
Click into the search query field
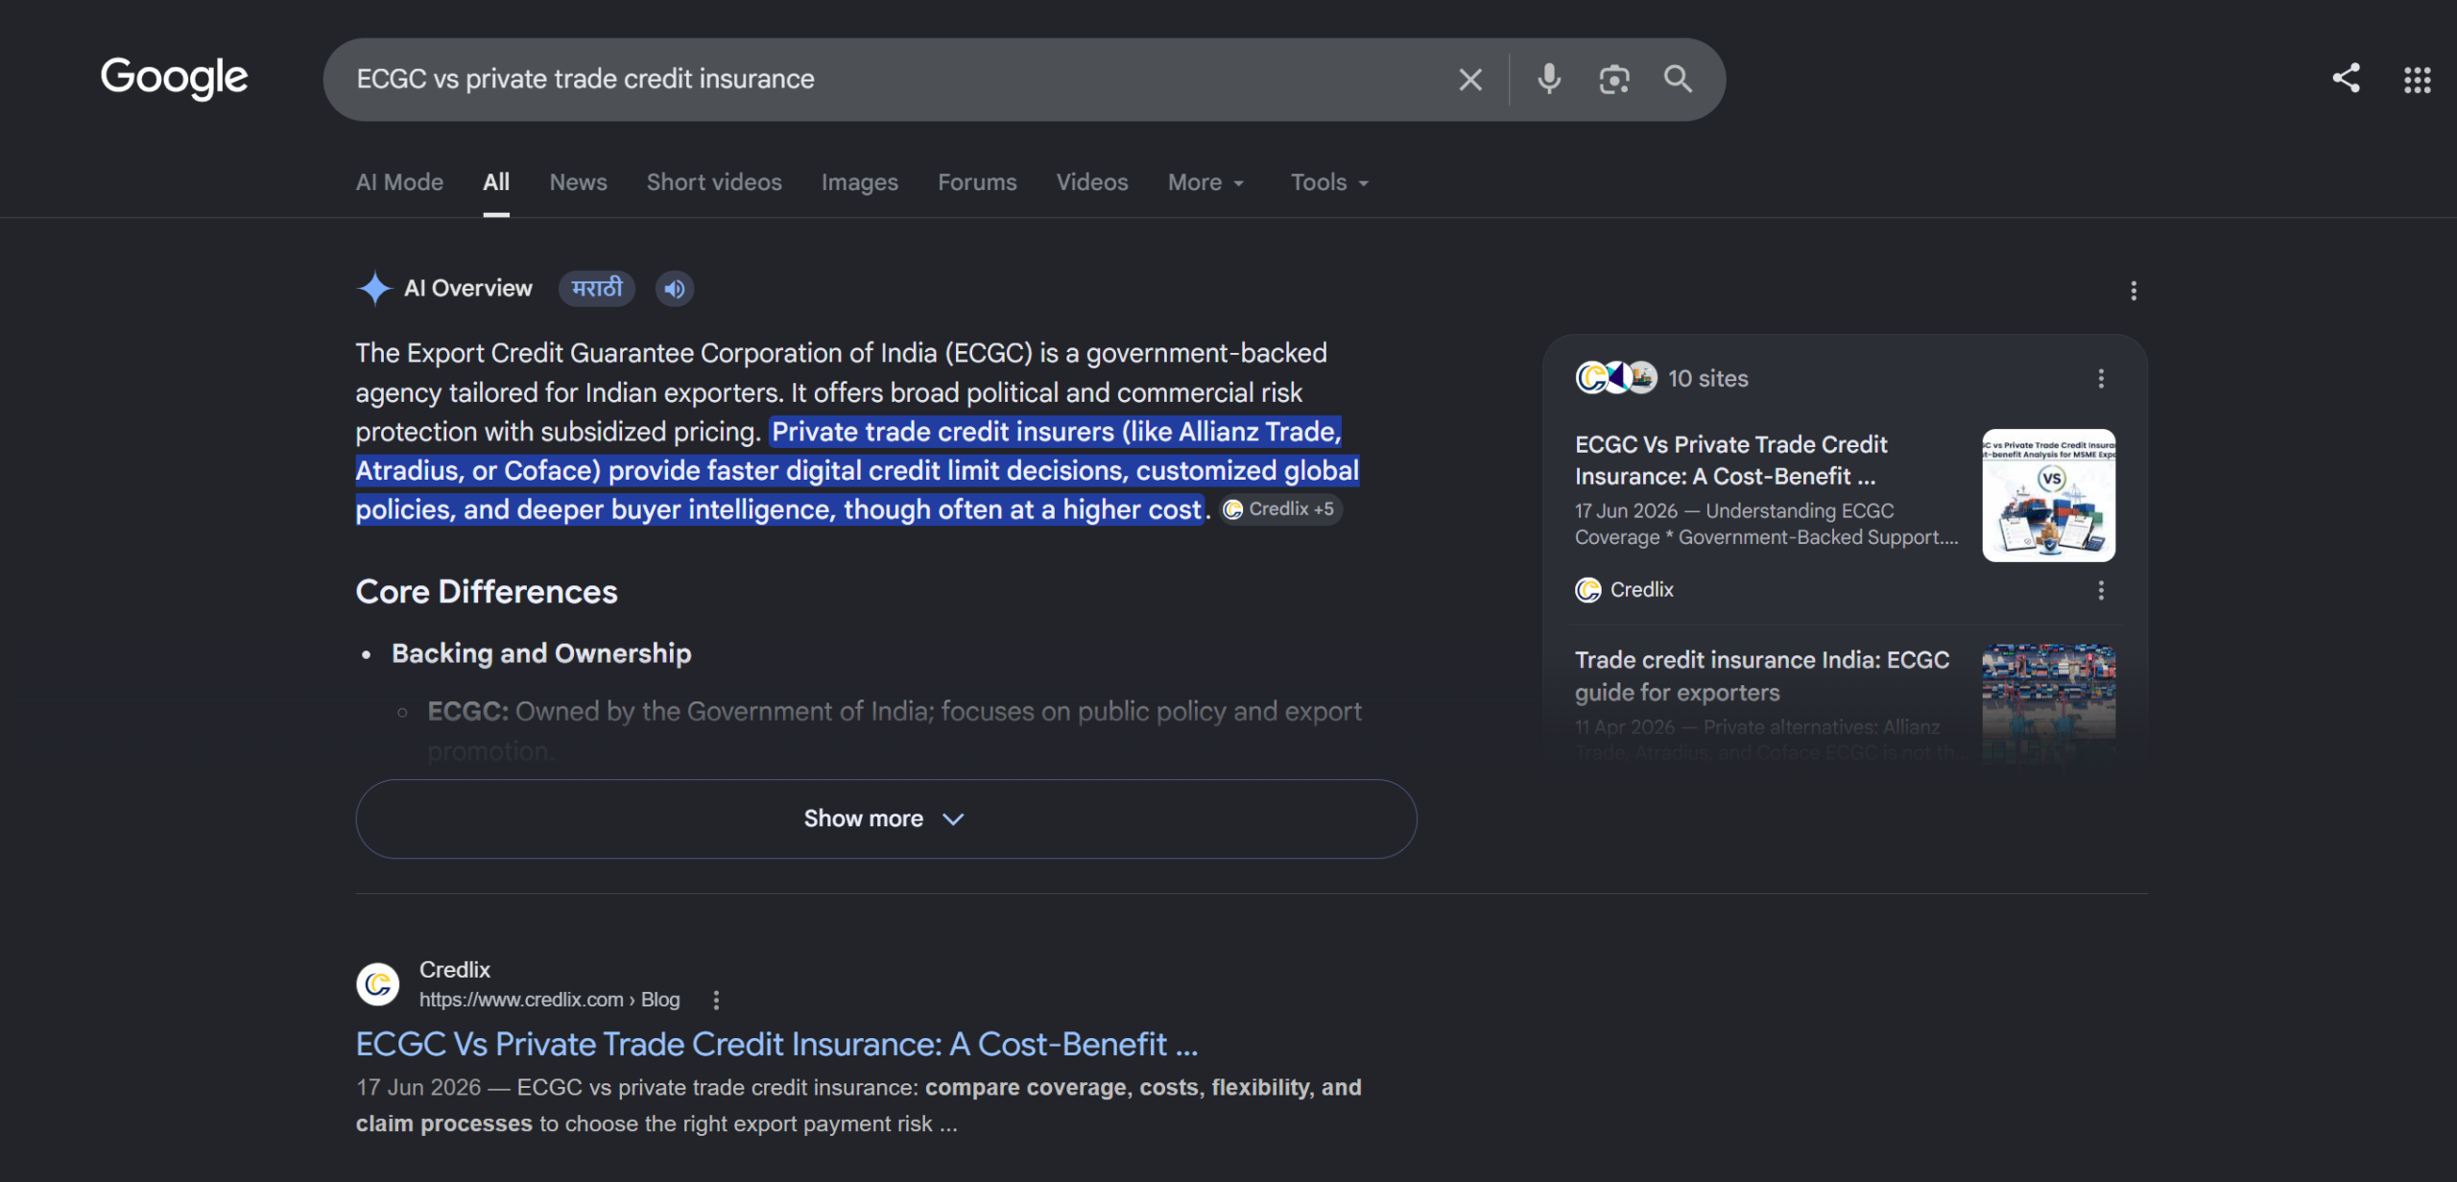tap(893, 80)
